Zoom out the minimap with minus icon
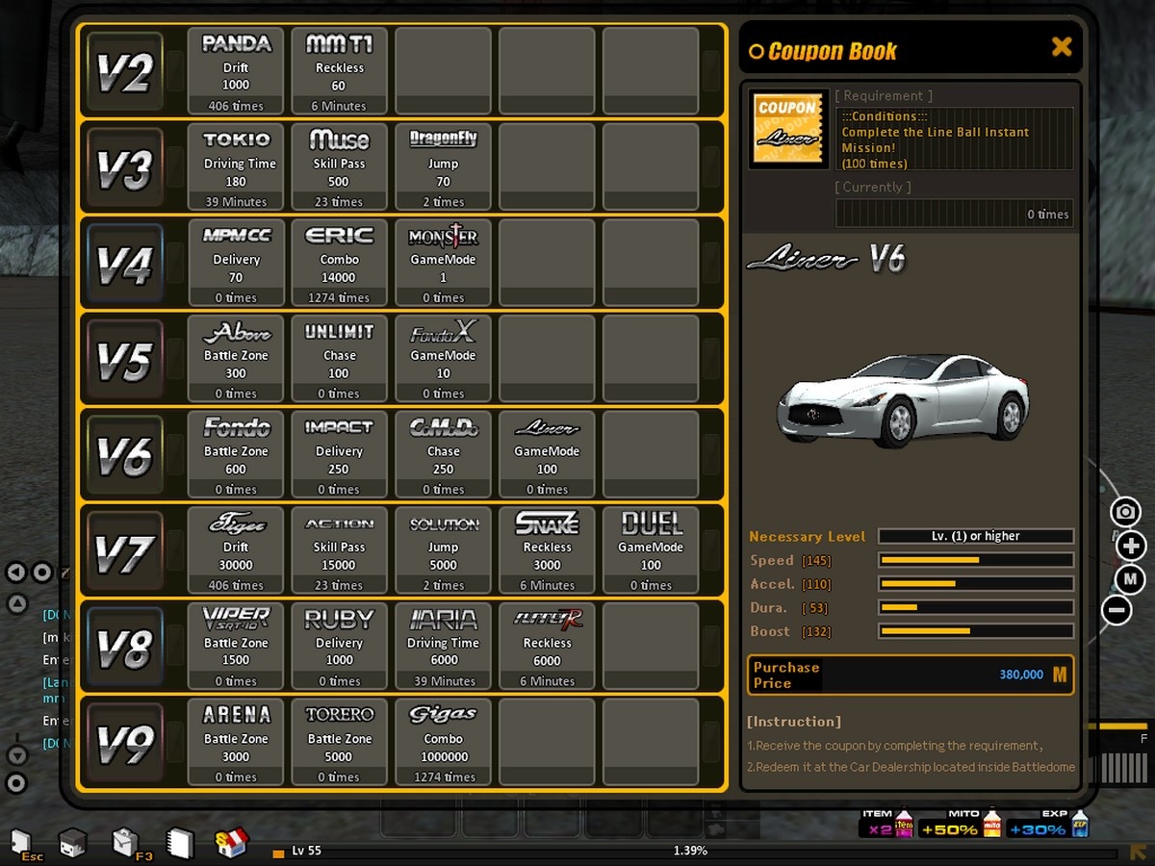 pos(1116,609)
